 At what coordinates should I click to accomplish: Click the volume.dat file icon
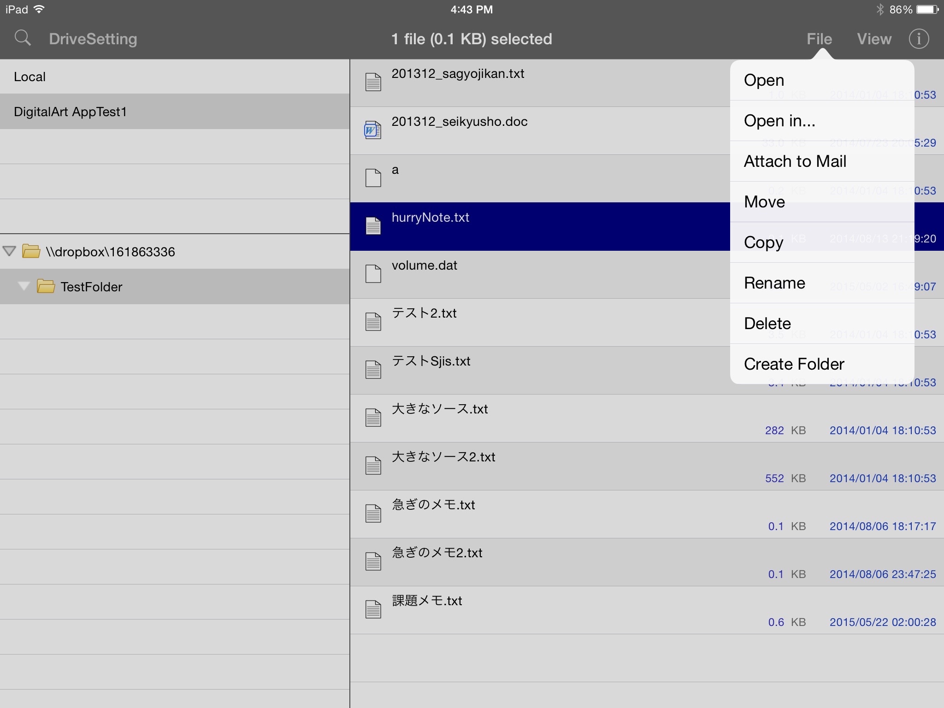[373, 274]
